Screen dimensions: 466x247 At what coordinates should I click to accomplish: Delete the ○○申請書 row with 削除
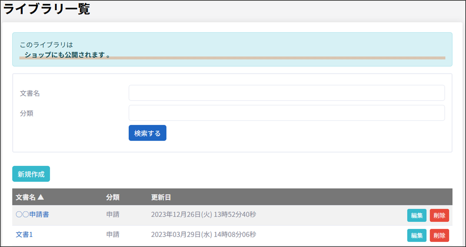pos(439,215)
